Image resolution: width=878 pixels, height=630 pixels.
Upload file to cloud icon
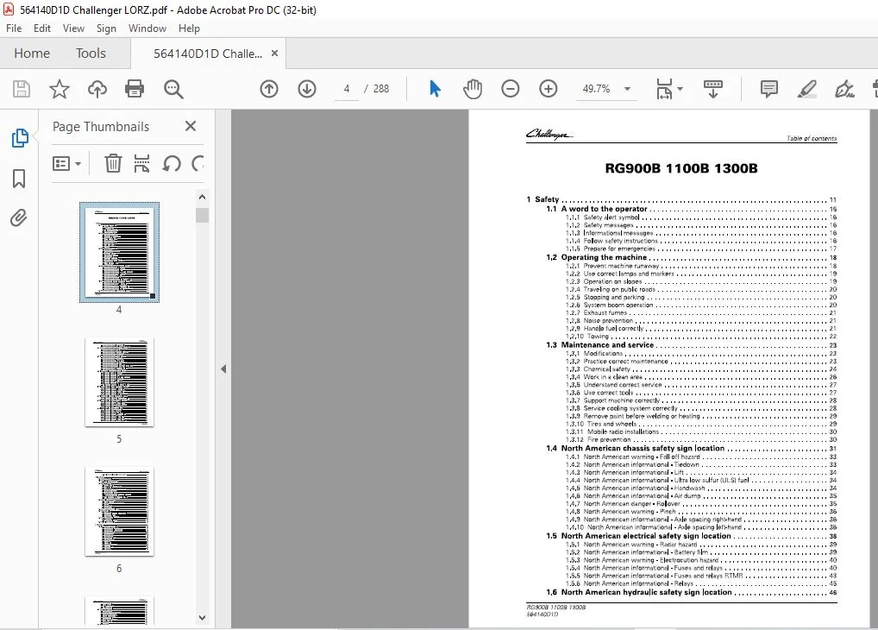tap(97, 89)
